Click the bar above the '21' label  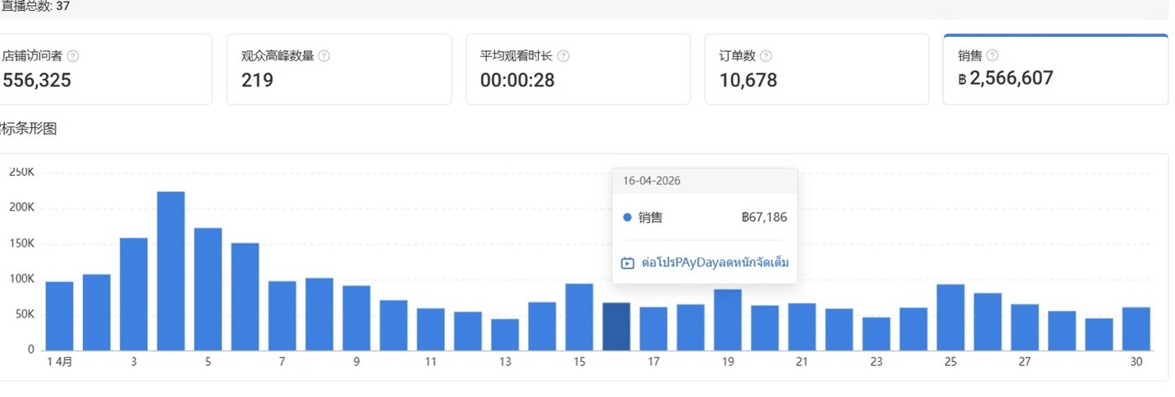point(802,327)
